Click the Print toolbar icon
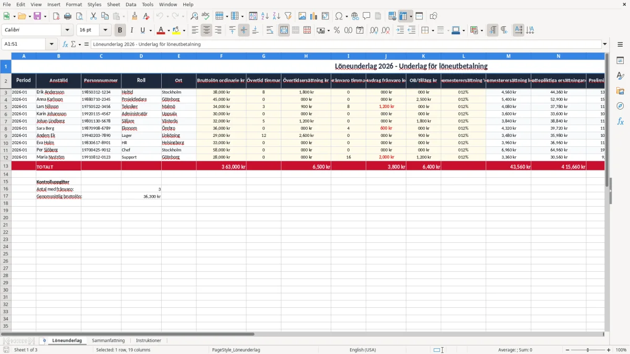Image resolution: width=630 pixels, height=354 pixels. point(68,16)
